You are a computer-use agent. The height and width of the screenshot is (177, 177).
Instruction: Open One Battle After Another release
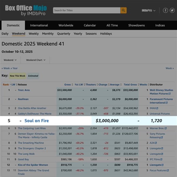[x=32, y=108]
